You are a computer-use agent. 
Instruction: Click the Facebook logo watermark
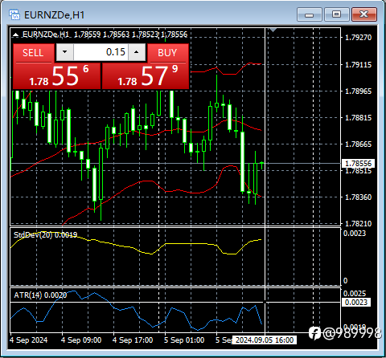coord(314,333)
